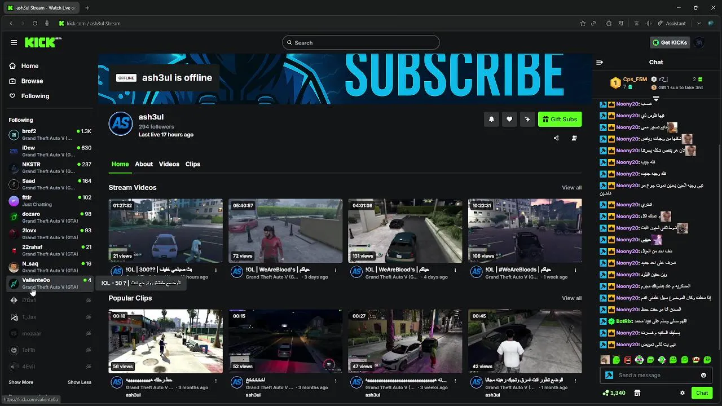This screenshot has width=722, height=406.
Task: Click ash3ul channel avatar
Action: point(121,123)
